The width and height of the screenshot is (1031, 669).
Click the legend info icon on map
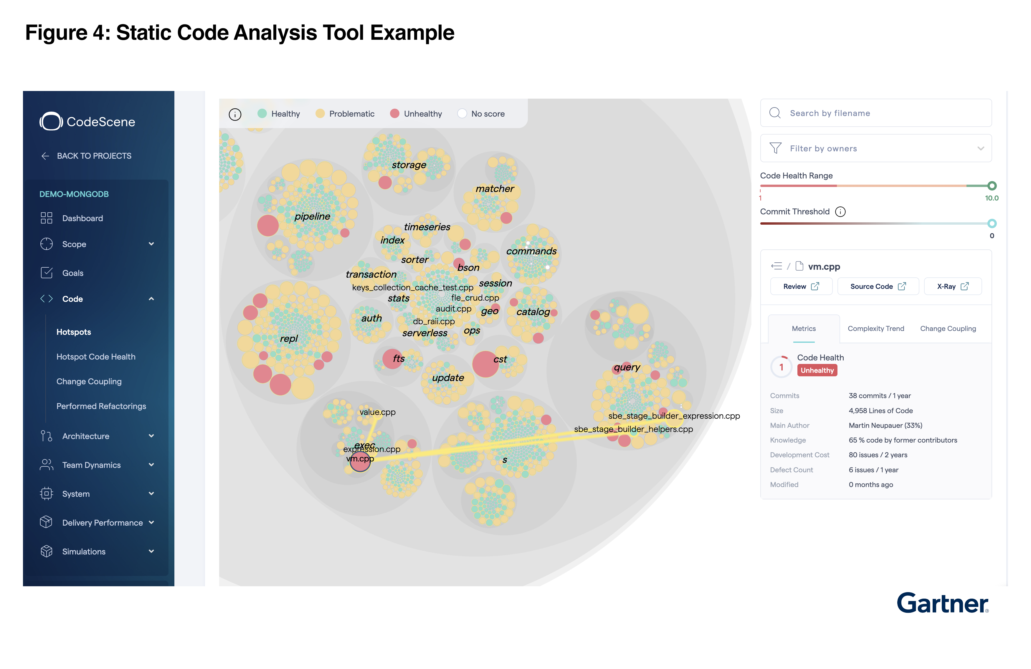point(235,114)
